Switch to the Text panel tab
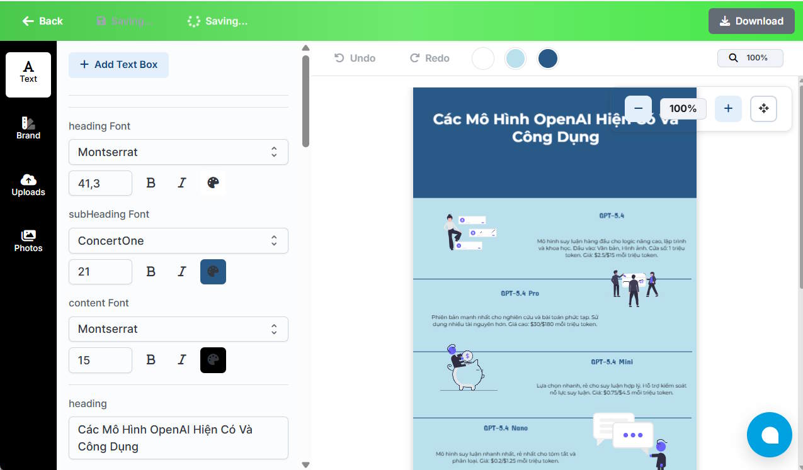The width and height of the screenshot is (803, 470). click(x=28, y=75)
